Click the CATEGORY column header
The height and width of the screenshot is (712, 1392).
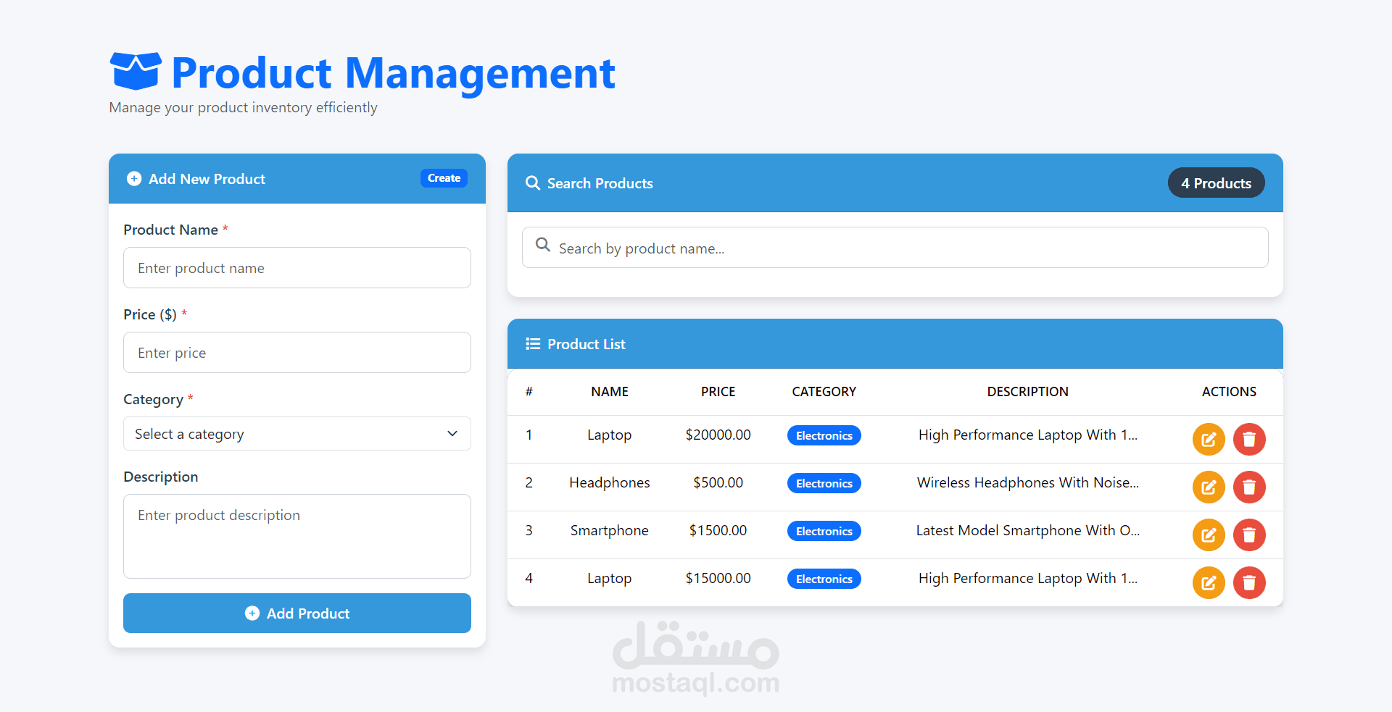coord(824,392)
